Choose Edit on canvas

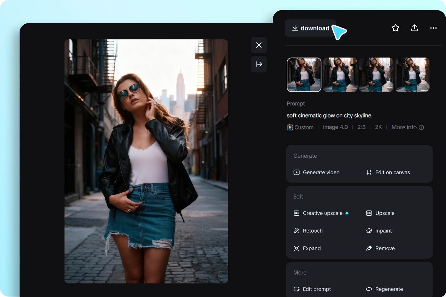click(388, 172)
